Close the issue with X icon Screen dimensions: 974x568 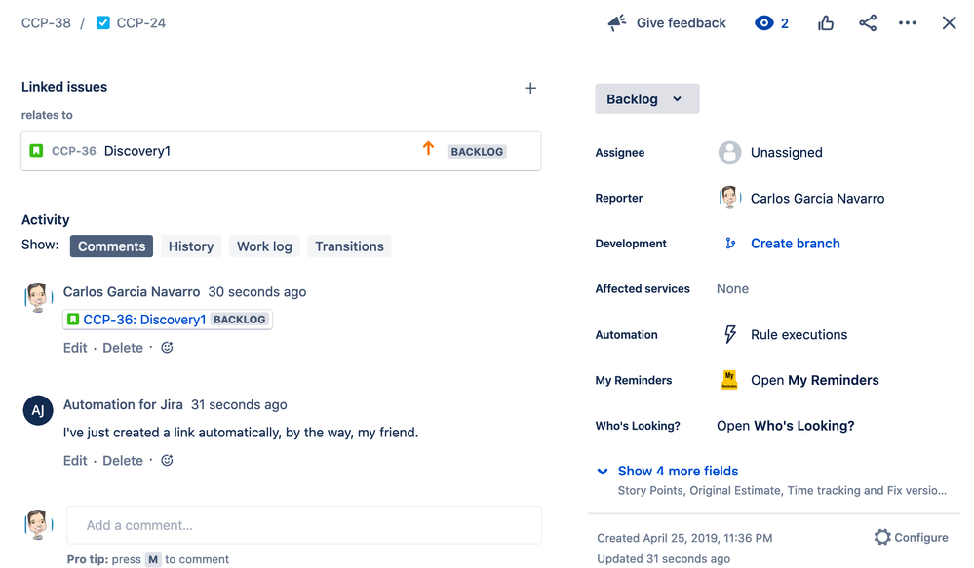[949, 23]
